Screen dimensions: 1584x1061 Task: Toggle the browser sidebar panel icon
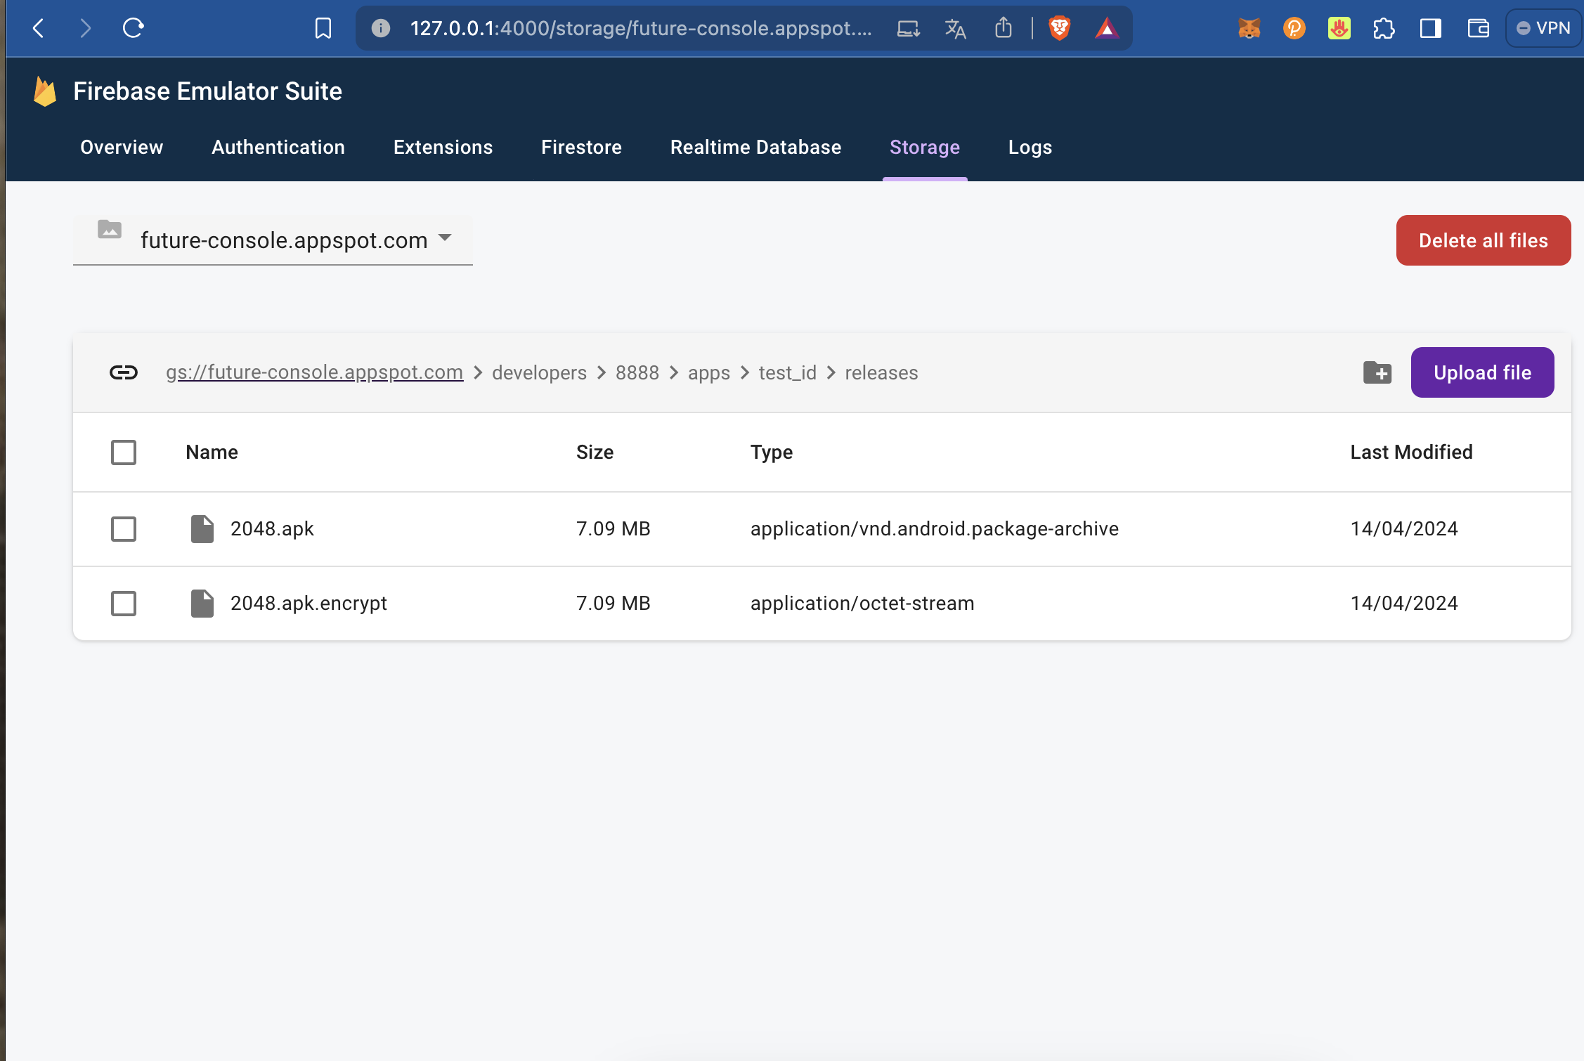click(1430, 29)
